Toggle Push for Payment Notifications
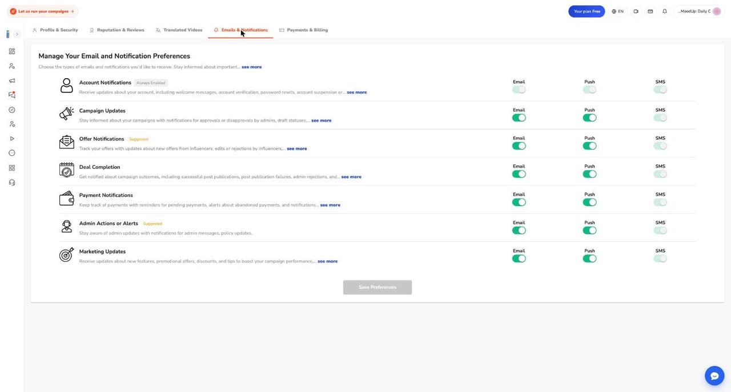 pyautogui.click(x=589, y=202)
